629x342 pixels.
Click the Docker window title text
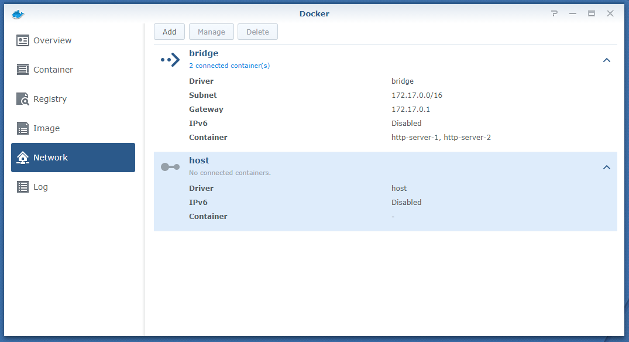[315, 13]
